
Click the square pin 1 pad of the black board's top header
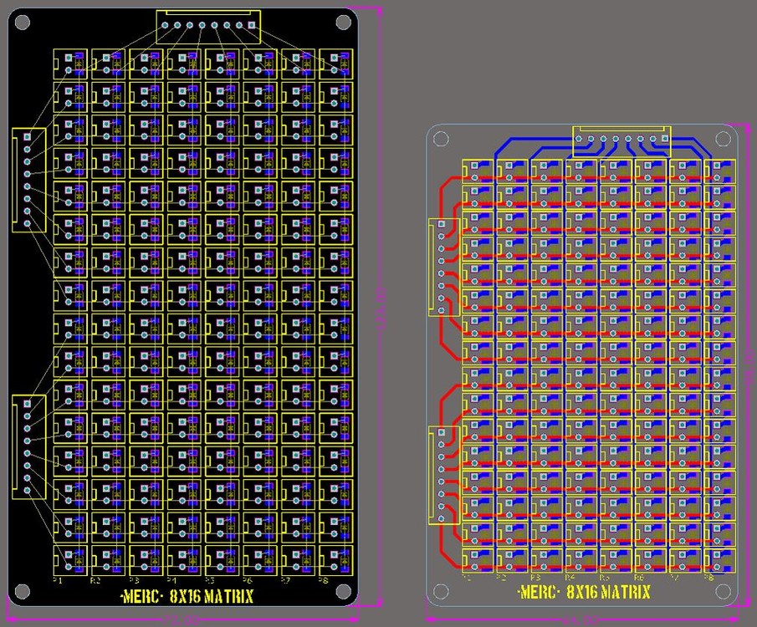252,24
